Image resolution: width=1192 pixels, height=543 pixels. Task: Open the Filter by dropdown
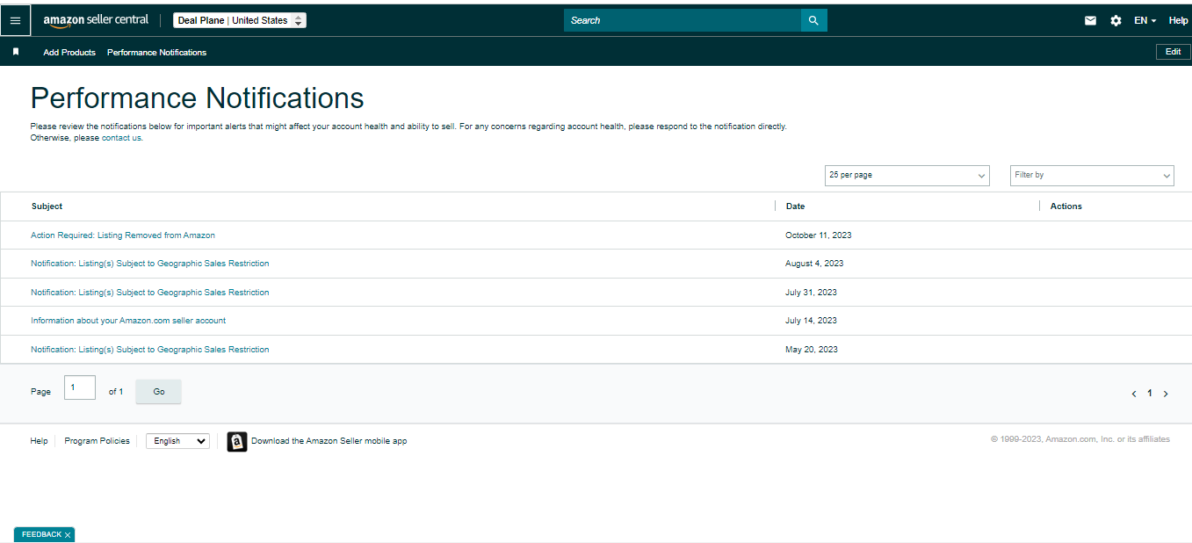click(1092, 176)
